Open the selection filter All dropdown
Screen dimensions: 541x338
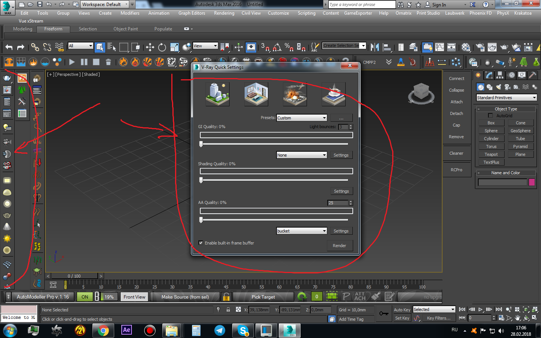[x=80, y=46]
